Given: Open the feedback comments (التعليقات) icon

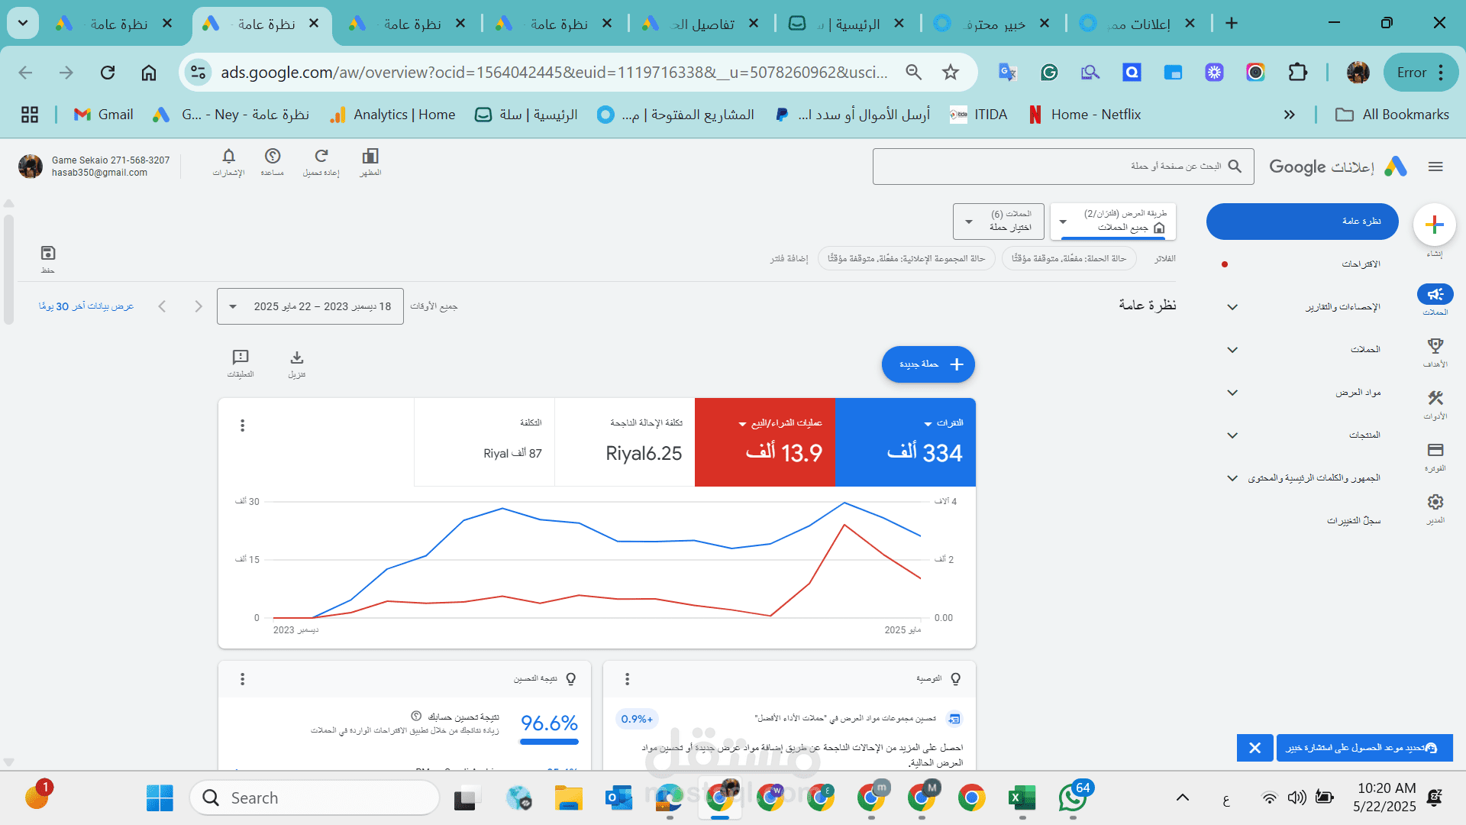Looking at the screenshot, I should [241, 358].
